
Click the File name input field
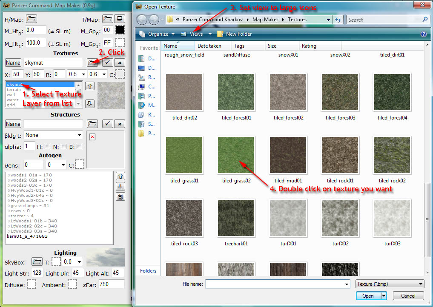pos(275,284)
